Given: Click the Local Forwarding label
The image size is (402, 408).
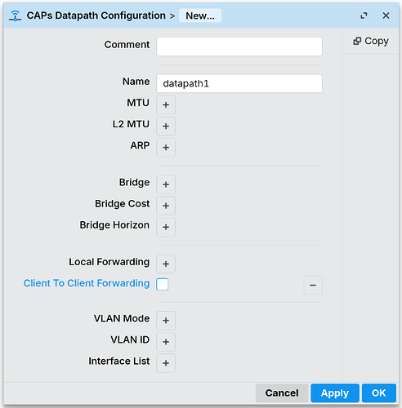Looking at the screenshot, I should point(109,262).
